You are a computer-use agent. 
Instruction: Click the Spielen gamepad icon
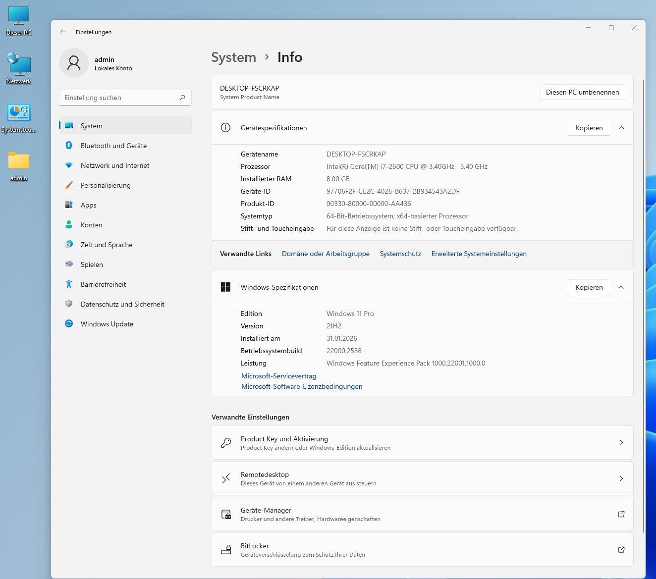pos(69,264)
